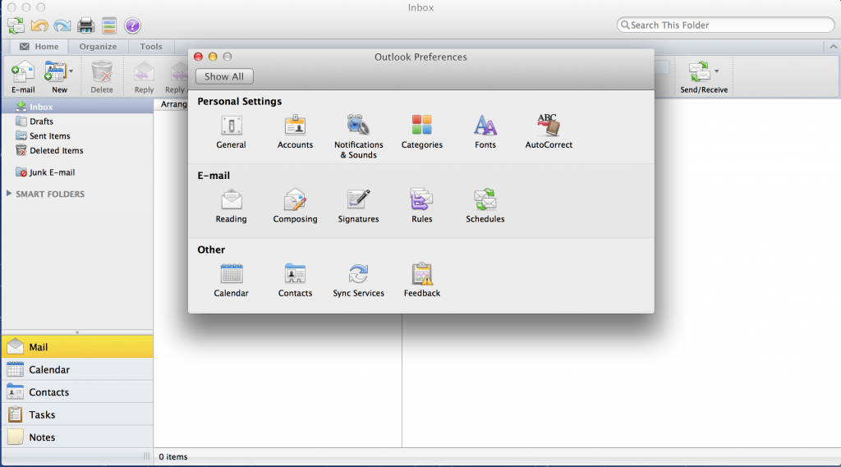Viewport: 841px width, 467px height.
Task: Select Sent Items folder
Action: pyautogui.click(x=77, y=135)
